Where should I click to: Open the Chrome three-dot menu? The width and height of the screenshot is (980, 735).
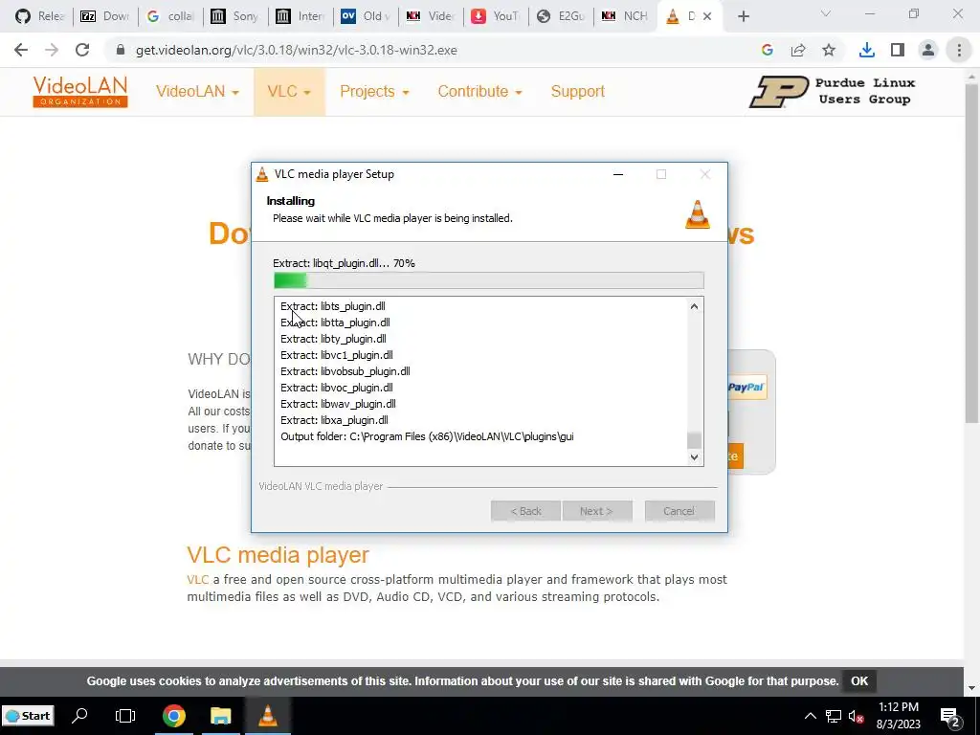[959, 50]
